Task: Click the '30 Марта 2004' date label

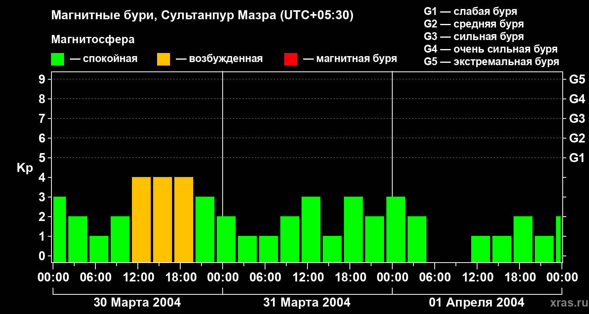Action: (137, 302)
